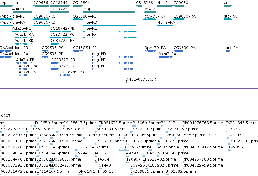The image size is (258, 176).
Task: Click protein CG33722-PC
Action: [55, 69]
